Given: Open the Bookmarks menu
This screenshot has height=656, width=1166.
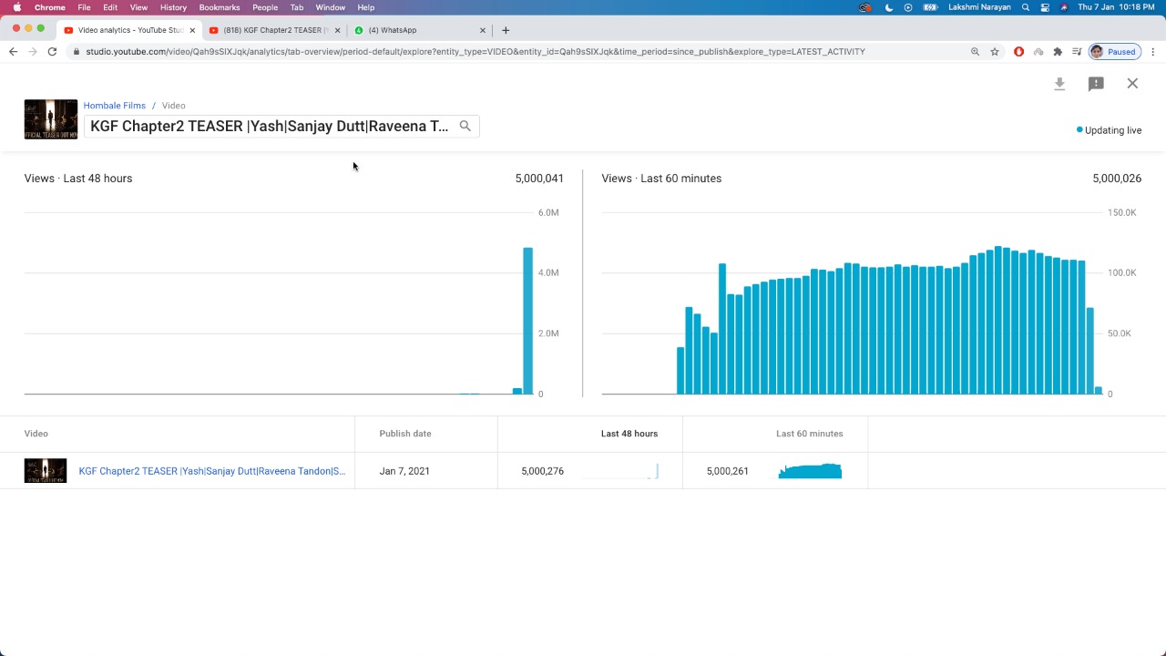Looking at the screenshot, I should pyautogui.click(x=220, y=7).
